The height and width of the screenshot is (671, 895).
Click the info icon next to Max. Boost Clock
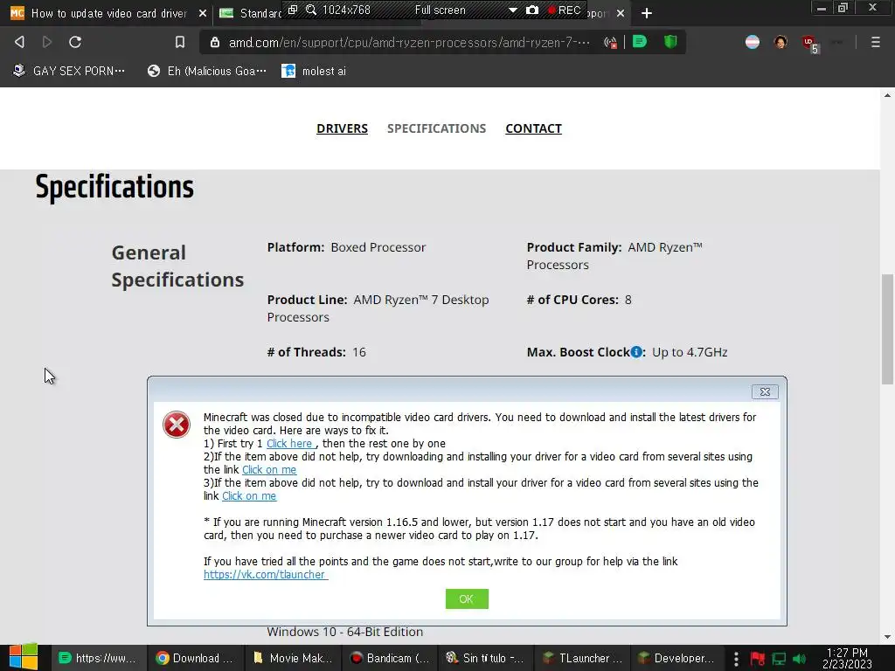tap(636, 352)
